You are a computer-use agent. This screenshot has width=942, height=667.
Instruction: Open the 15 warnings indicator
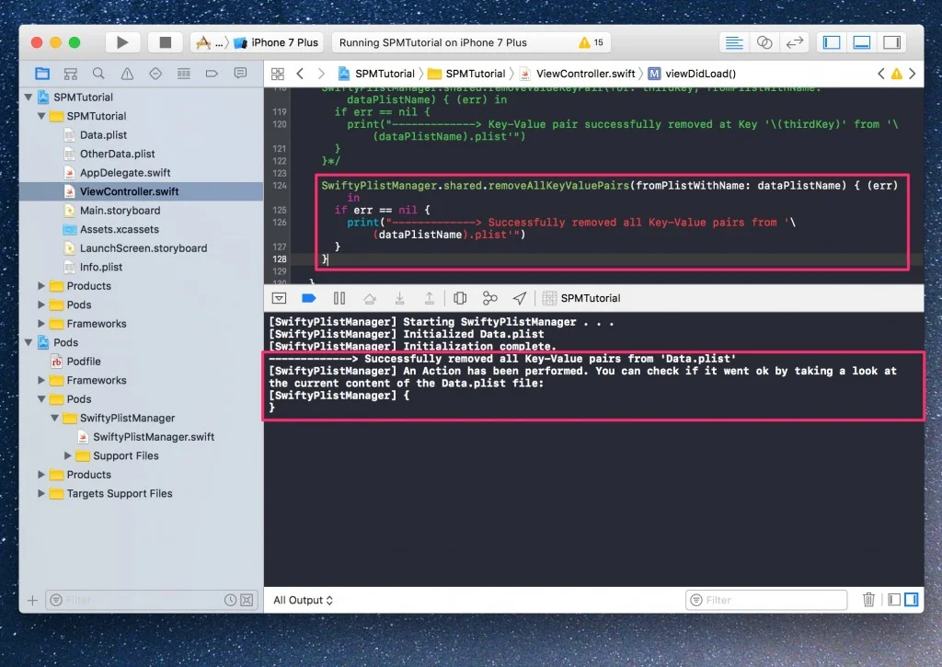coord(592,42)
